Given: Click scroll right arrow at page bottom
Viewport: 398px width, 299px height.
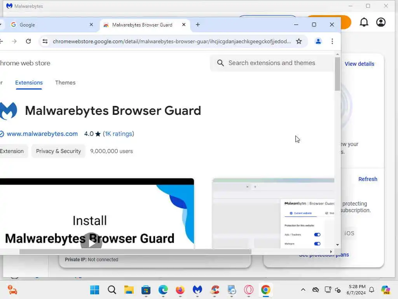Looking at the screenshot, I should tap(331, 252).
